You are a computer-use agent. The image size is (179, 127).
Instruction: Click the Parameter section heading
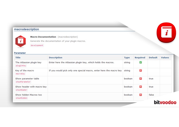[20, 53]
